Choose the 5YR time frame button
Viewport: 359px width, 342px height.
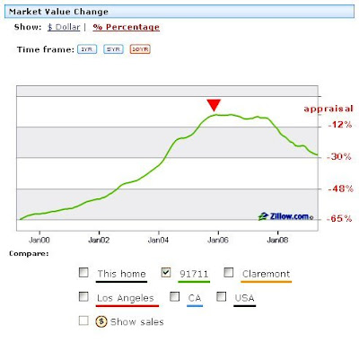[x=113, y=49]
